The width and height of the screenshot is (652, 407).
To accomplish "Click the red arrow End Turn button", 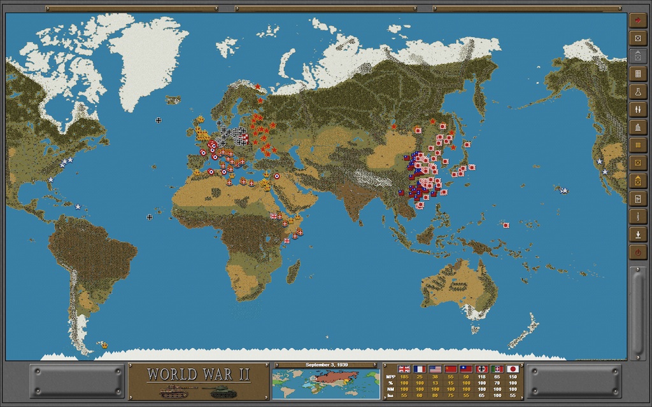I will (637, 20).
